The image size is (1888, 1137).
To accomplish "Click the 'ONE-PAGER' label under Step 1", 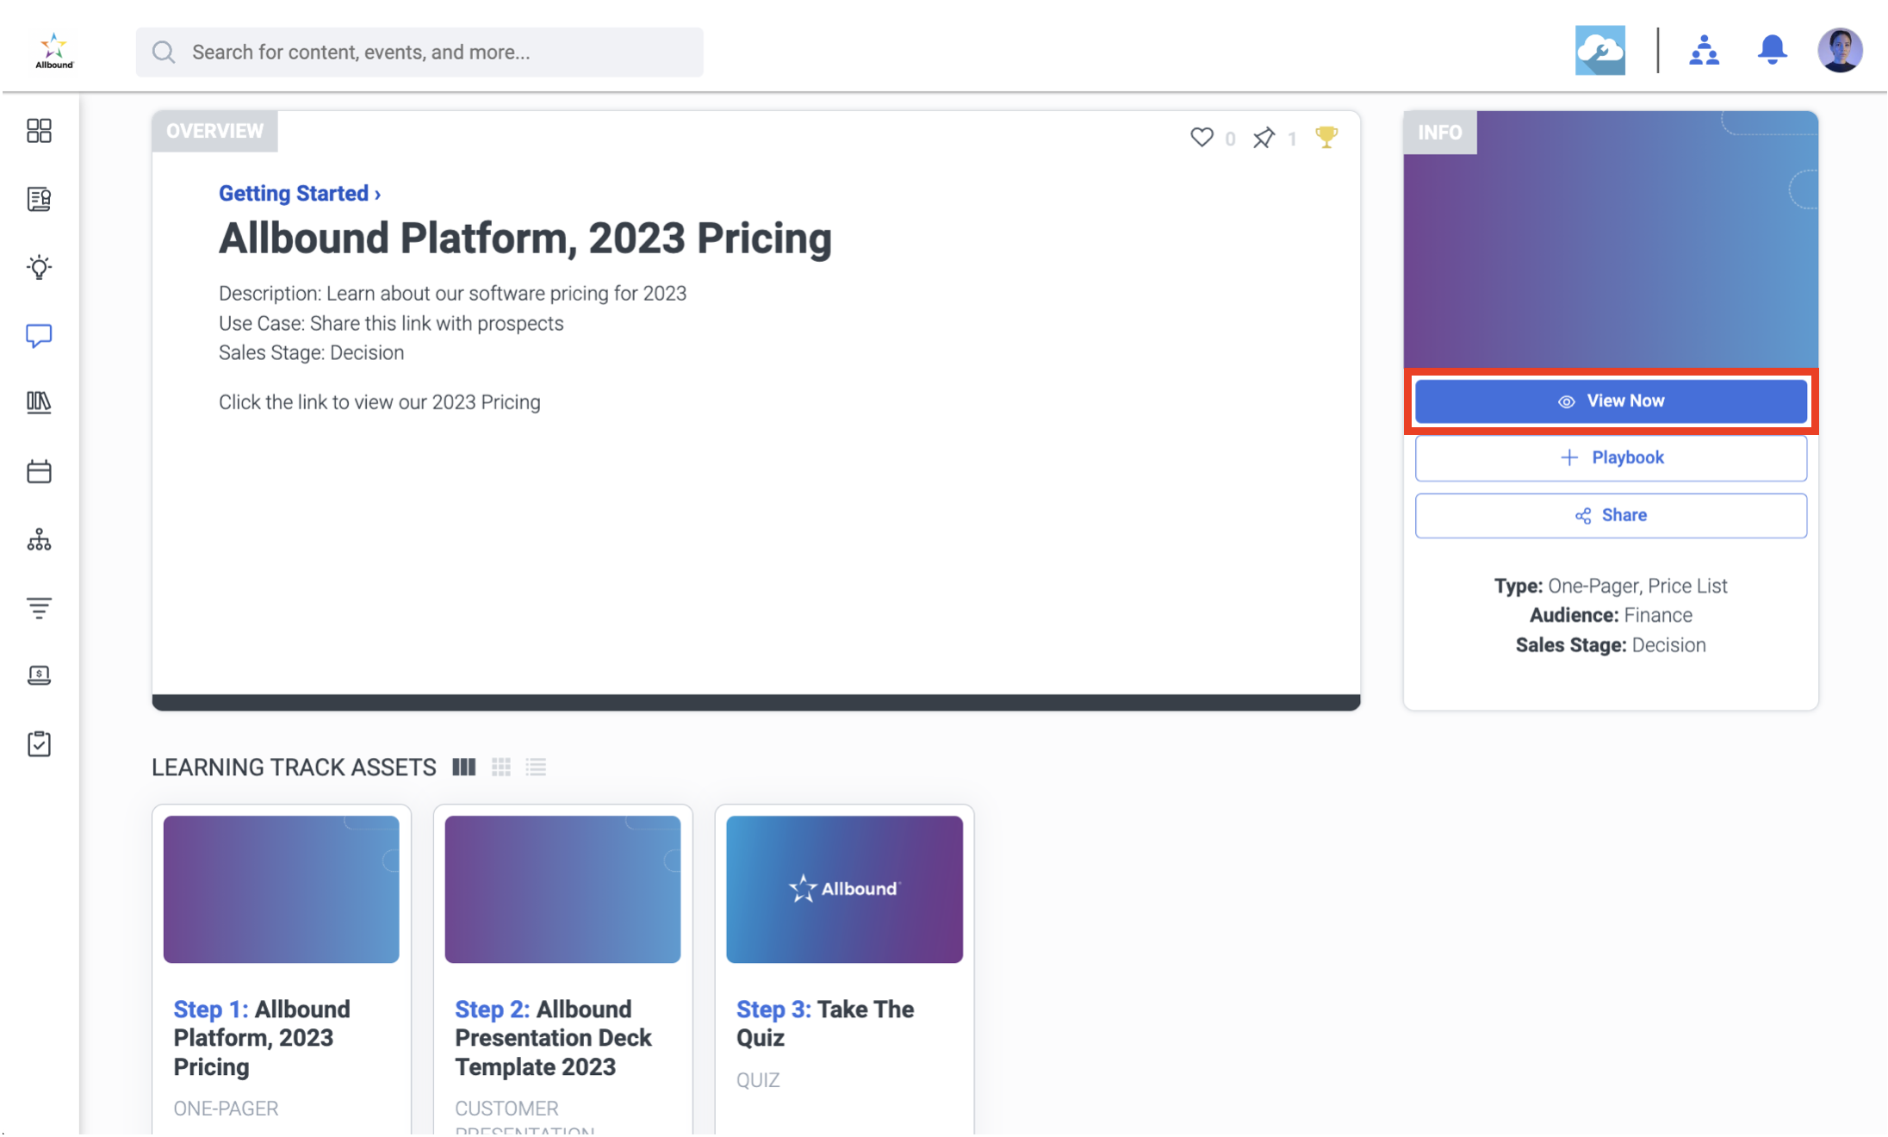I will [x=226, y=1109].
